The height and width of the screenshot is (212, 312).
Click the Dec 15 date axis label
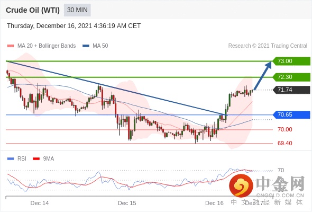click(127, 203)
